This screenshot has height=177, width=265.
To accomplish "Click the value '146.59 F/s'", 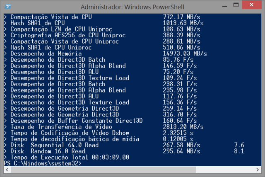I will point(180,65).
